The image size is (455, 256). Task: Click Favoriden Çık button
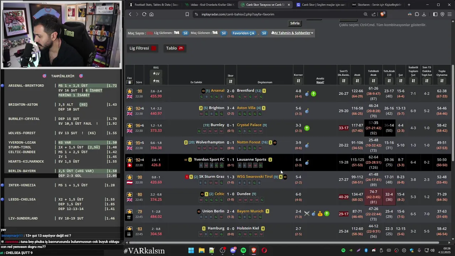[x=243, y=33]
